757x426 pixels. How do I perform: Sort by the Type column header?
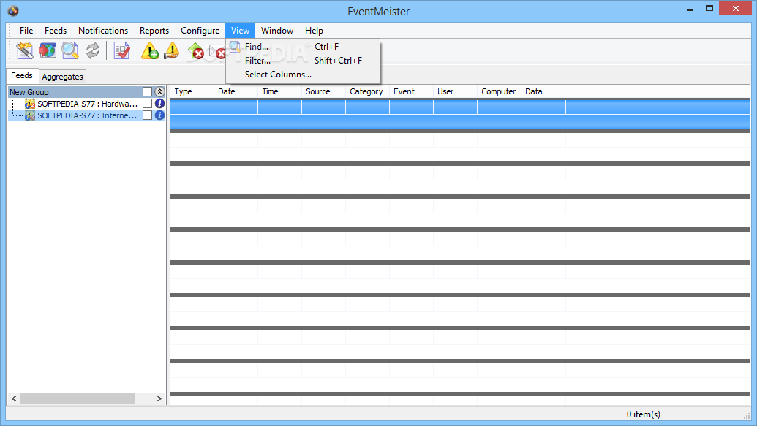(x=192, y=91)
